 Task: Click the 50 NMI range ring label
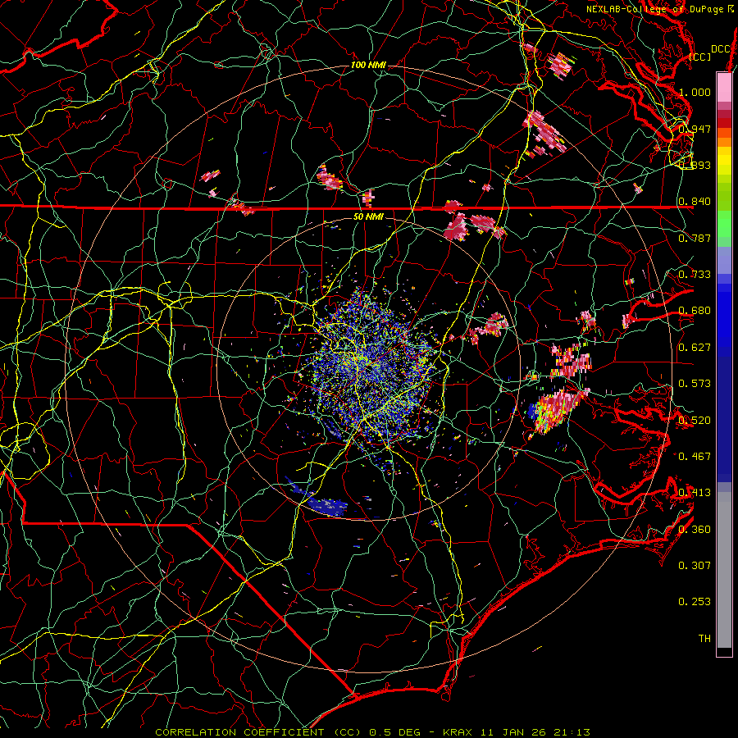point(368,217)
